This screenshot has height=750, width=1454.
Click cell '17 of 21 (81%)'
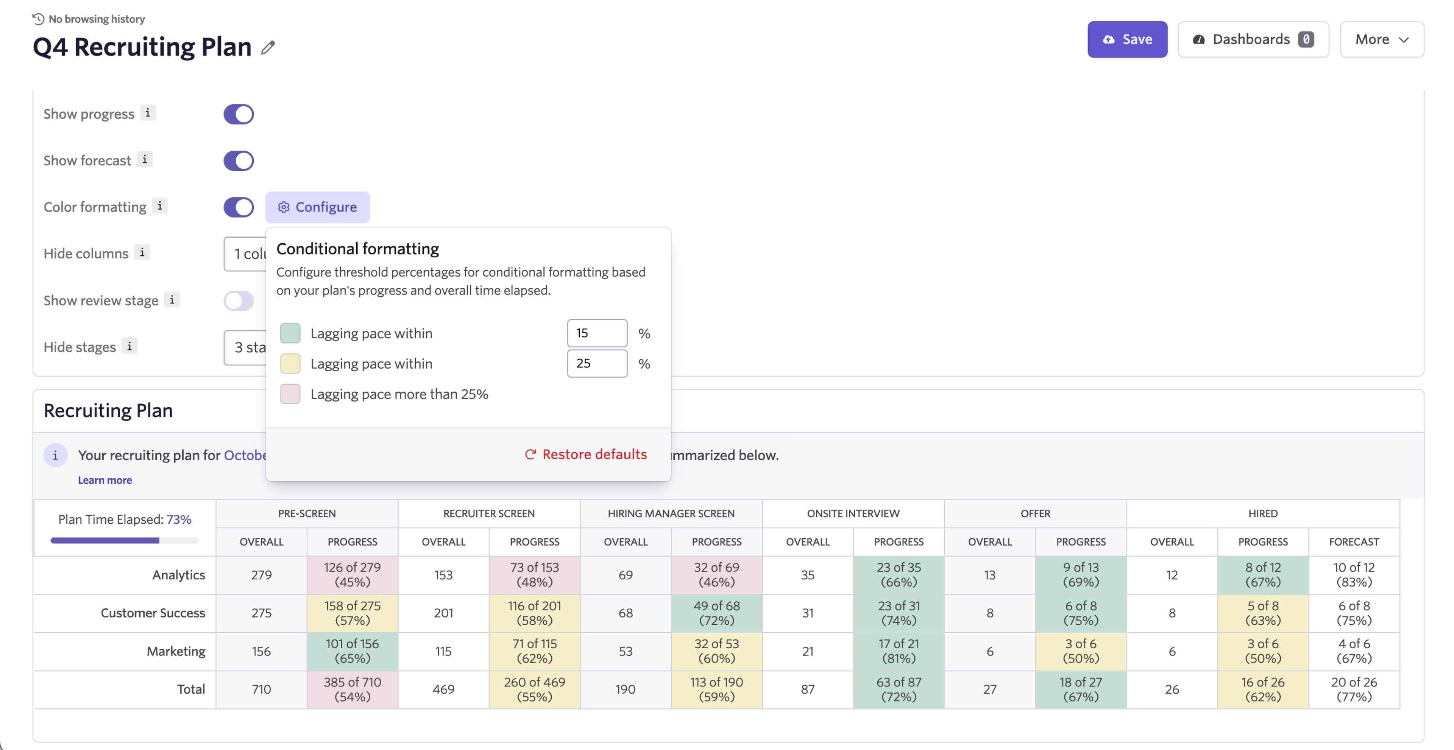click(x=899, y=651)
